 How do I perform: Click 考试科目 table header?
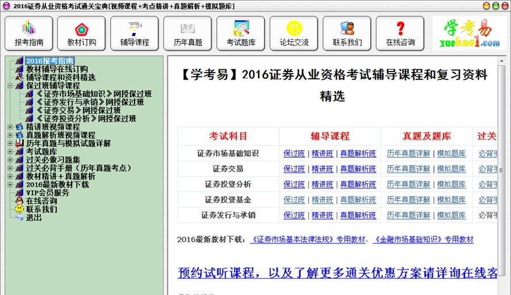click(228, 136)
